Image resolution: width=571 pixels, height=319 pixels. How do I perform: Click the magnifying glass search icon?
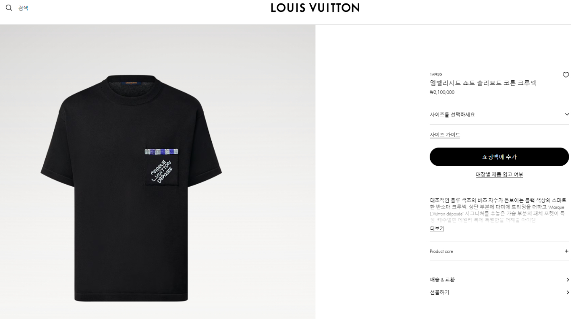coord(9,8)
